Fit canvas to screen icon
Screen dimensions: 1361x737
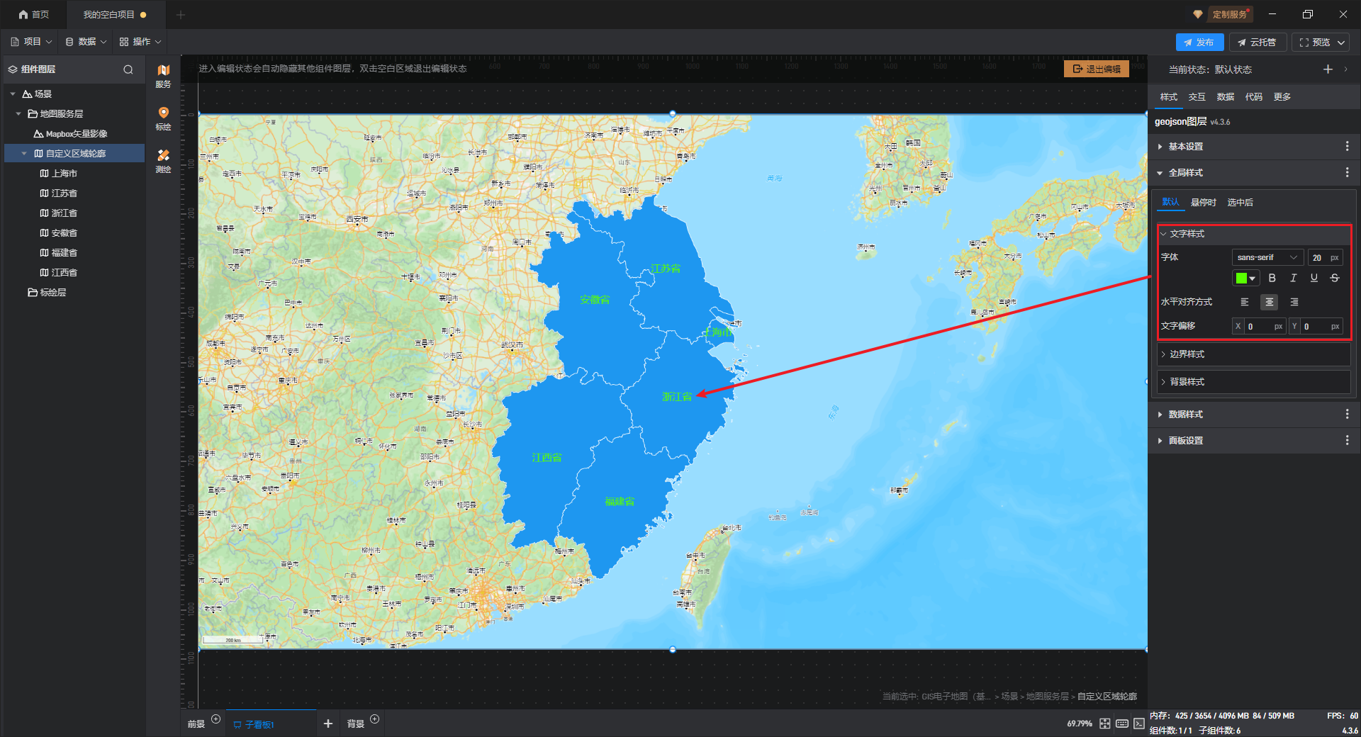tap(1105, 724)
